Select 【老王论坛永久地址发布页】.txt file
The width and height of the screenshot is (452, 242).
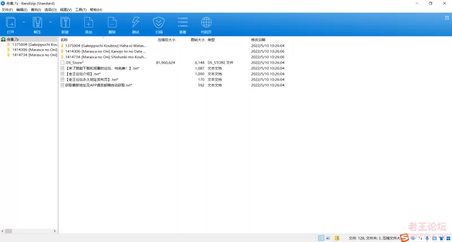(92, 80)
